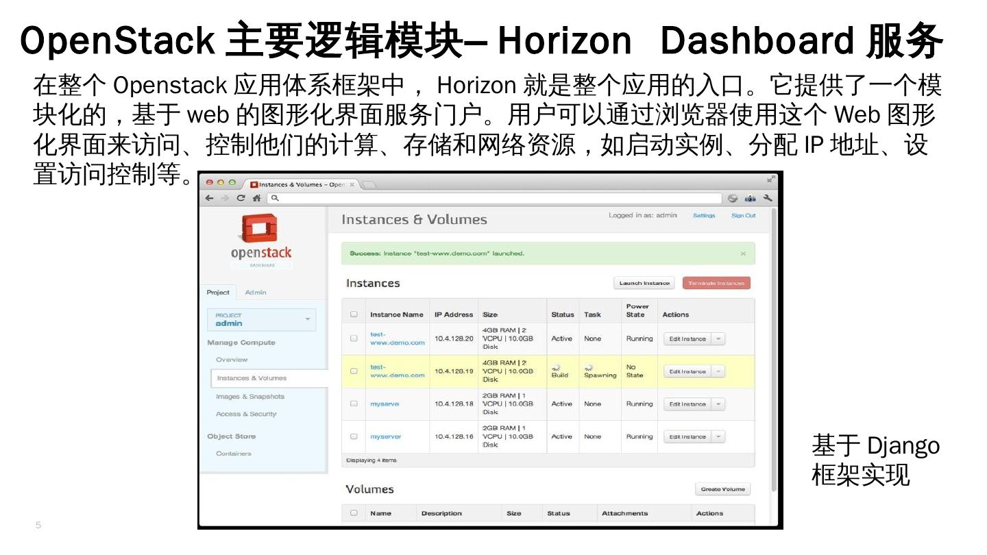Viewport: 987px width, 555px height.
Task: Click Edit Instance for IP 10.4.128.20
Action: point(687,338)
